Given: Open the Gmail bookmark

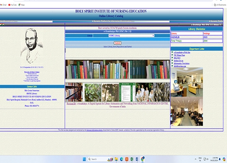Looking at the screenshot, I should (3, 5).
